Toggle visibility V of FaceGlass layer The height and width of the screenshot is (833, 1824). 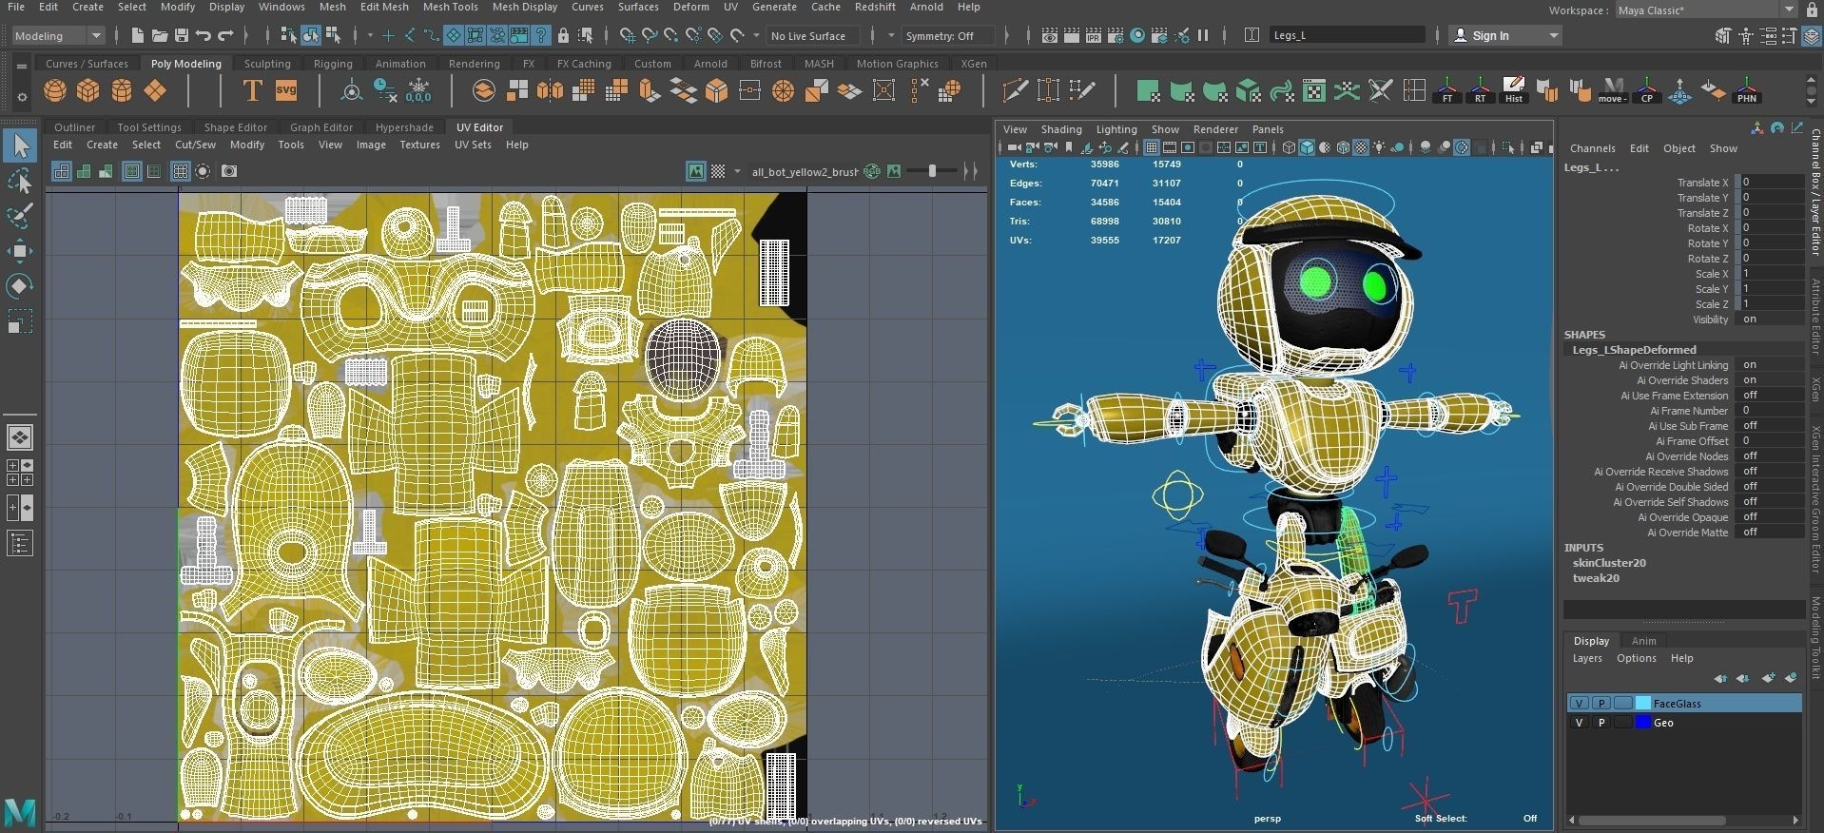pyautogui.click(x=1579, y=704)
